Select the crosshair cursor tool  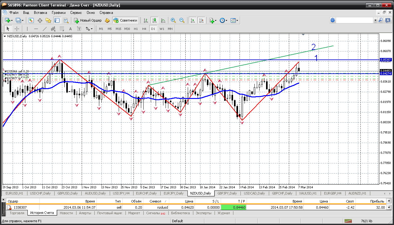[x=17, y=29]
